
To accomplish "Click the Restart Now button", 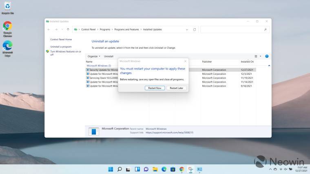I will (x=155, y=88).
